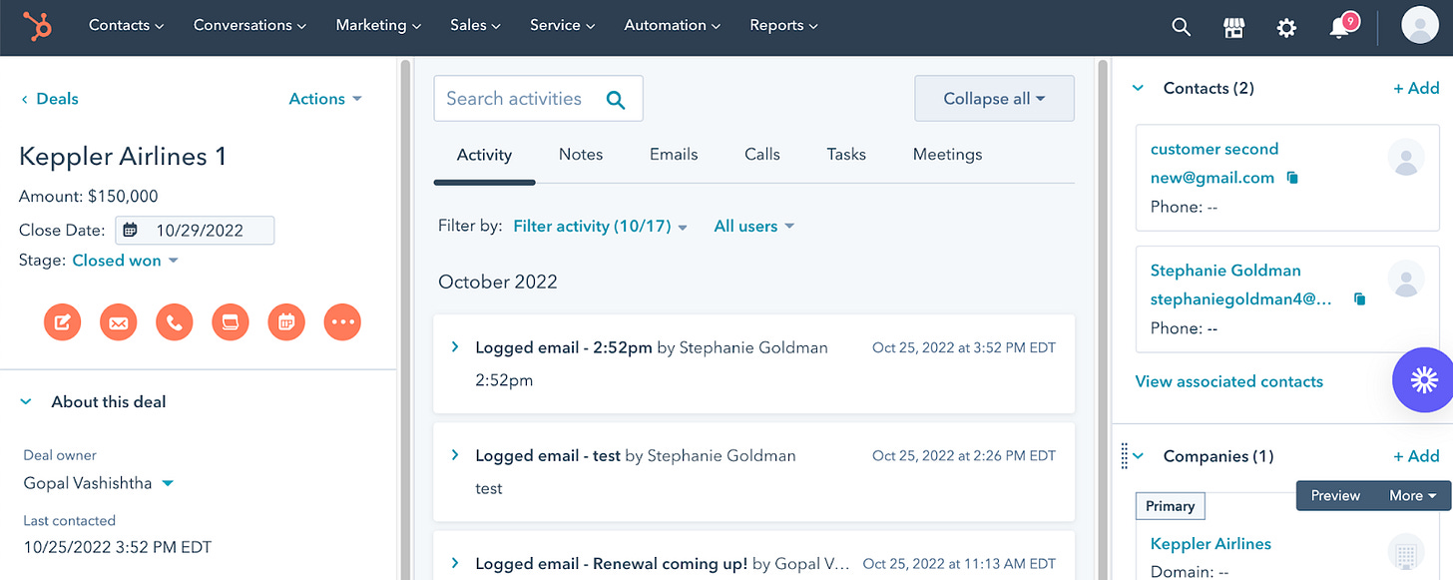1453x580 pixels.
Task: Open the deal owner Gopal Vashishtha dropdown
Action: (99, 483)
